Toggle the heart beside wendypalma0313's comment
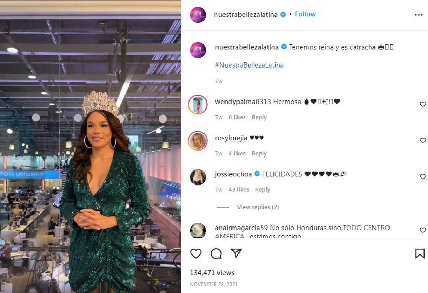 click(422, 104)
